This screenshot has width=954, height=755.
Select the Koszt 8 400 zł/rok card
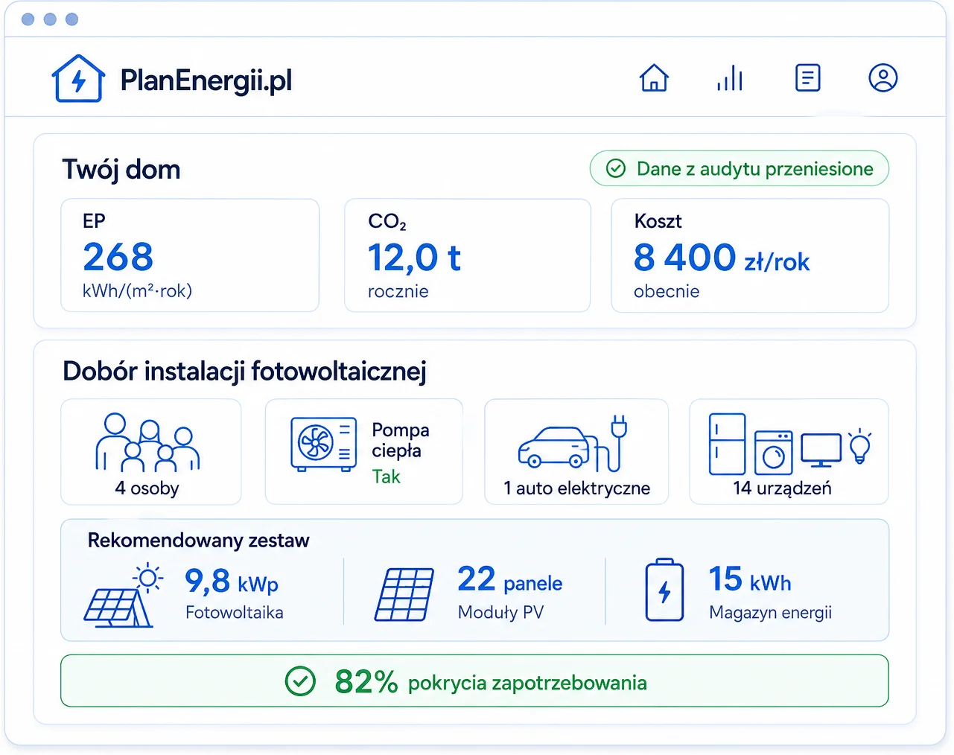(x=750, y=255)
